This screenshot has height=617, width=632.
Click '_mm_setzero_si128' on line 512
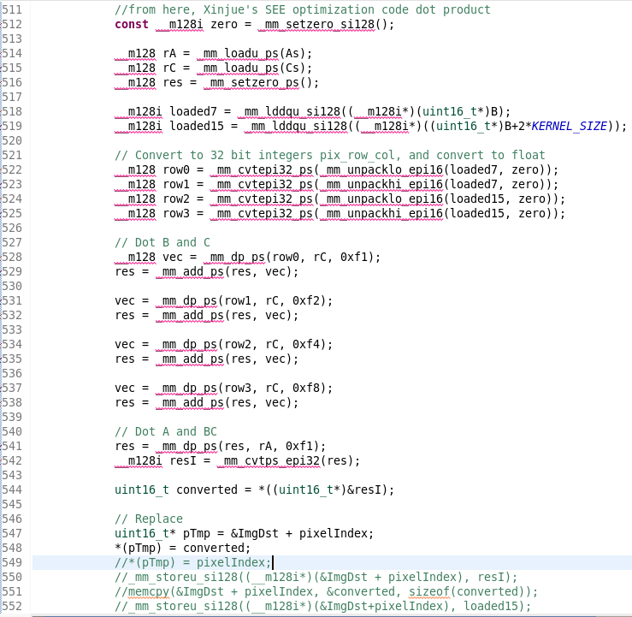coord(316,24)
